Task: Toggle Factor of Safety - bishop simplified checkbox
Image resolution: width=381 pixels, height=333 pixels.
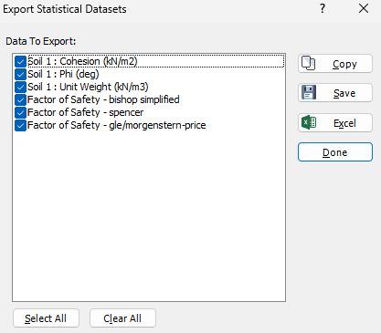Action: [20, 99]
